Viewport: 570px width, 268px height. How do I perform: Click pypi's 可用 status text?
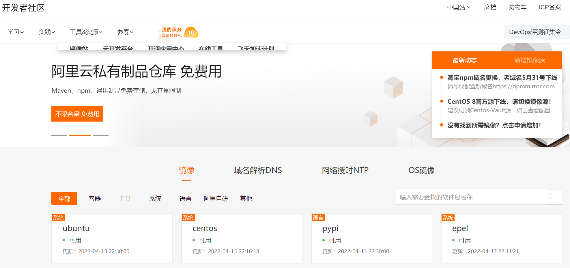point(335,240)
